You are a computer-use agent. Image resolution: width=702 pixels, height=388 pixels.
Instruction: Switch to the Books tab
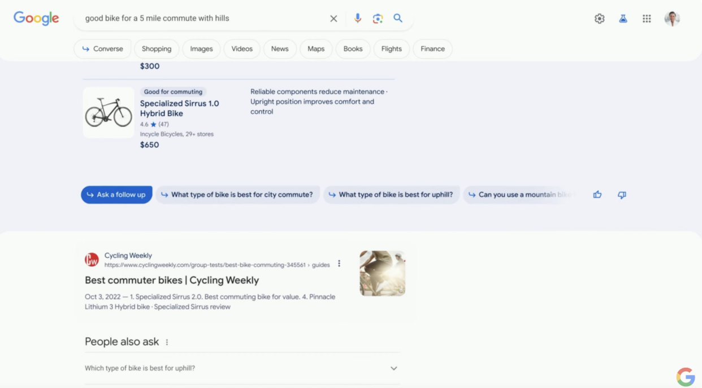(353, 49)
